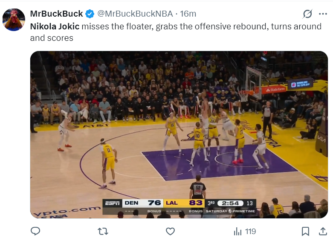Image resolution: width=333 pixels, height=243 pixels.
Task: Click the ESPN DEN 76 LAL 83 scoreboard
Action: [x=179, y=203]
